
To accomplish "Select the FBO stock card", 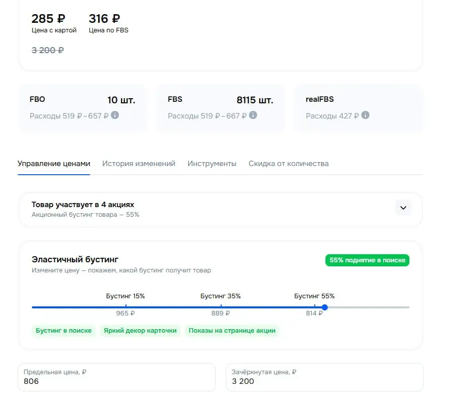I will [x=82, y=107].
